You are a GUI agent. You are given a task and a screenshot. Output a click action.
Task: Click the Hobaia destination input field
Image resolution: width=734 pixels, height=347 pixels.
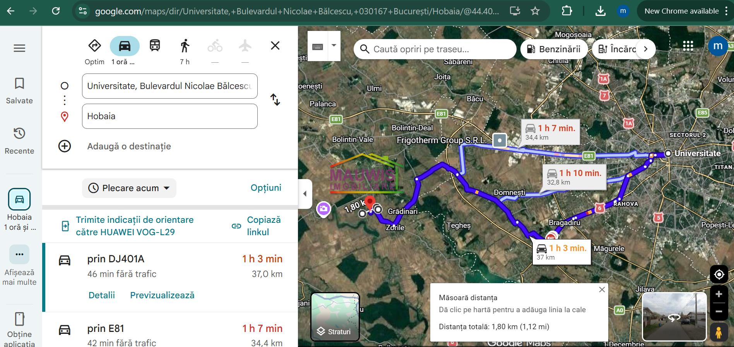tap(169, 116)
